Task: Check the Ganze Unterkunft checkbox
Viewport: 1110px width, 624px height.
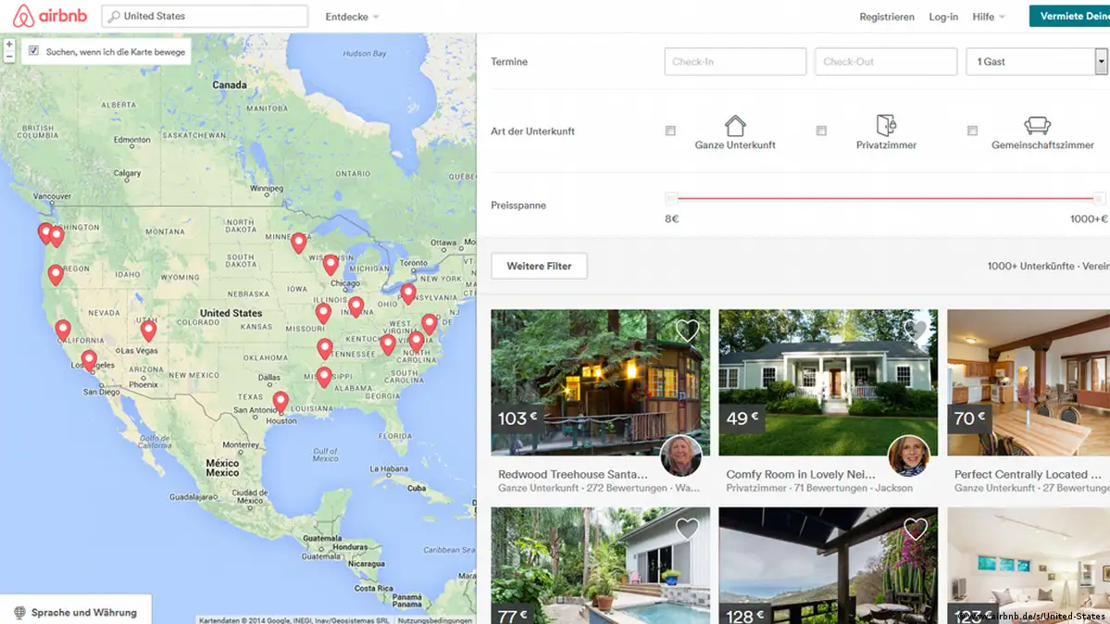Action: 670,131
